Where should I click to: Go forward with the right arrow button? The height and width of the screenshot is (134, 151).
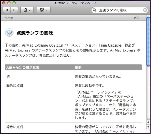click(x=14, y=10)
